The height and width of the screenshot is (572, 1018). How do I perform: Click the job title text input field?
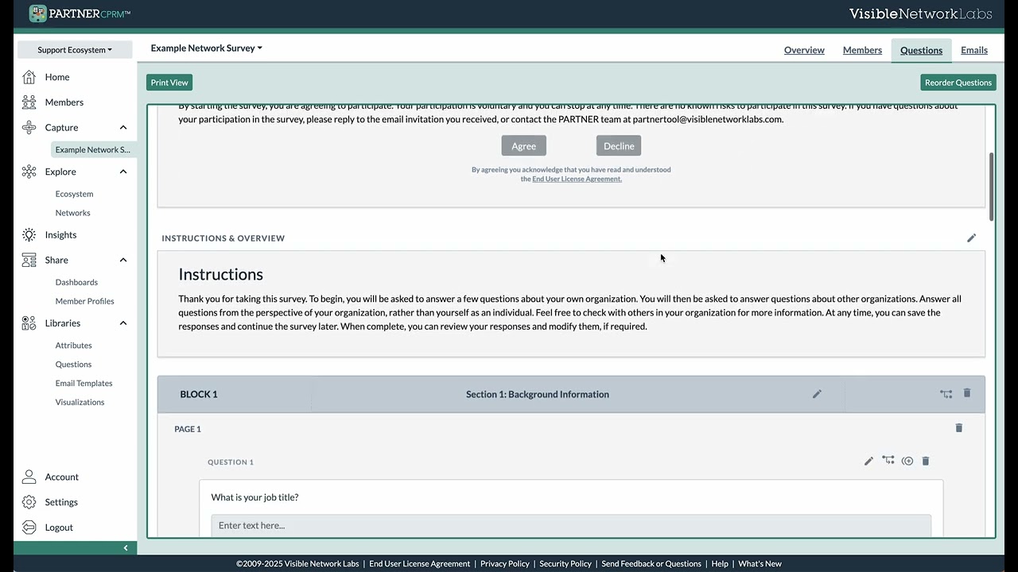click(x=571, y=526)
